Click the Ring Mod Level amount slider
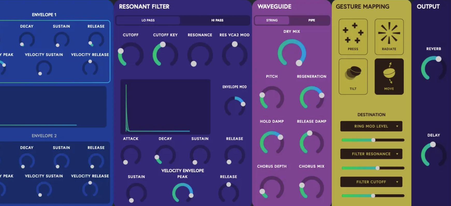Viewport: 451px width, 206px height. coord(373,140)
